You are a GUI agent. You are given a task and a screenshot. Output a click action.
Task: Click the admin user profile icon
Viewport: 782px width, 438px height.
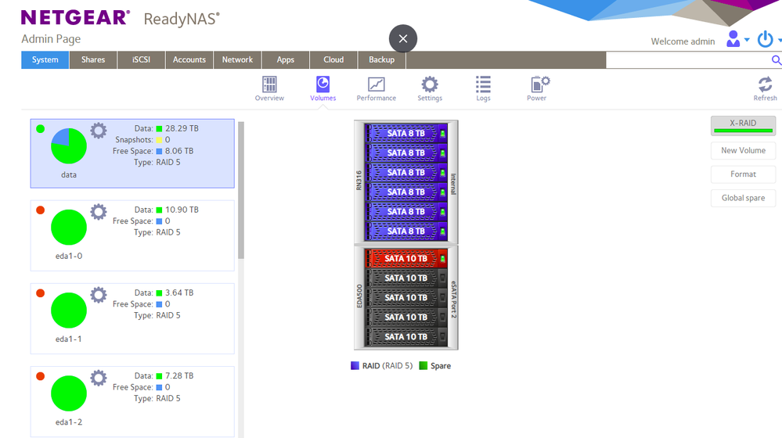[733, 39]
